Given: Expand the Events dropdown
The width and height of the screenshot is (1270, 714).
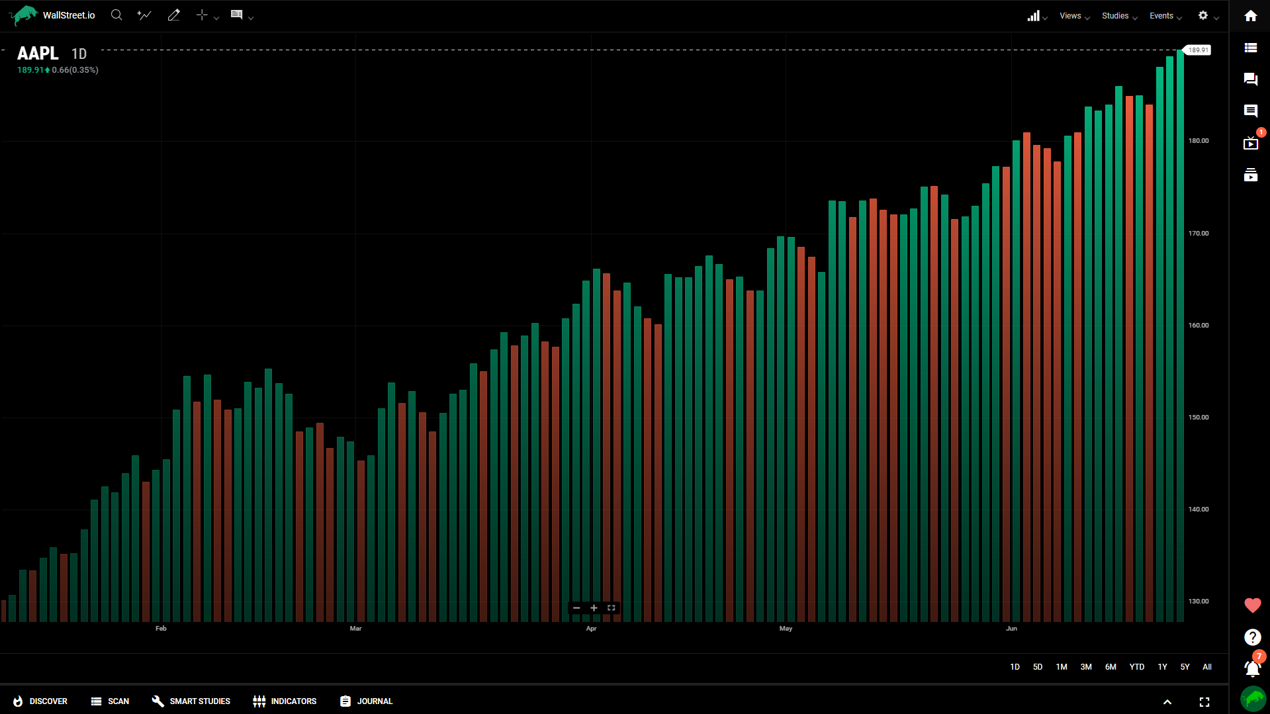Looking at the screenshot, I should pyautogui.click(x=1165, y=16).
